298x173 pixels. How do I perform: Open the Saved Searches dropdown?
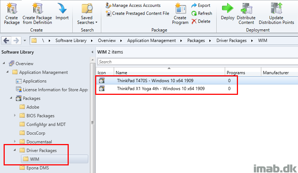tap(87, 14)
